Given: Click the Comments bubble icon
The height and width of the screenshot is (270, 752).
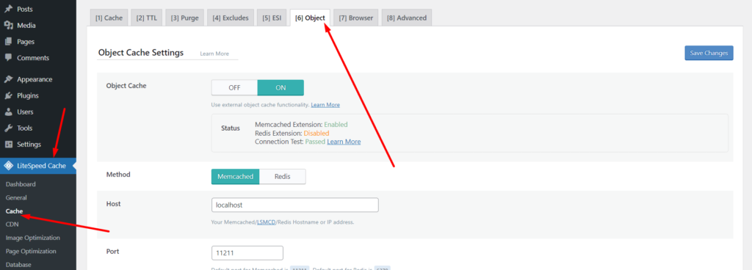Looking at the screenshot, I should pyautogui.click(x=8, y=58).
